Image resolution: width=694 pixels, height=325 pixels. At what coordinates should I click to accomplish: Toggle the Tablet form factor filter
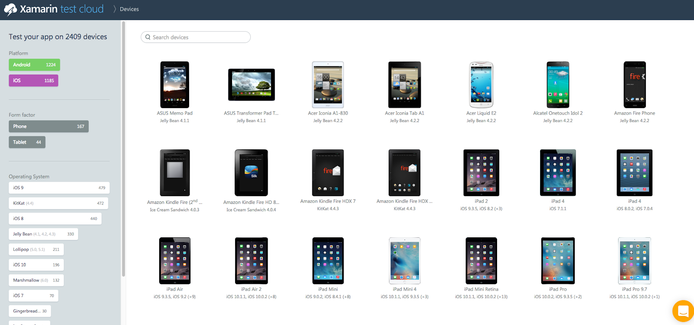tap(27, 142)
